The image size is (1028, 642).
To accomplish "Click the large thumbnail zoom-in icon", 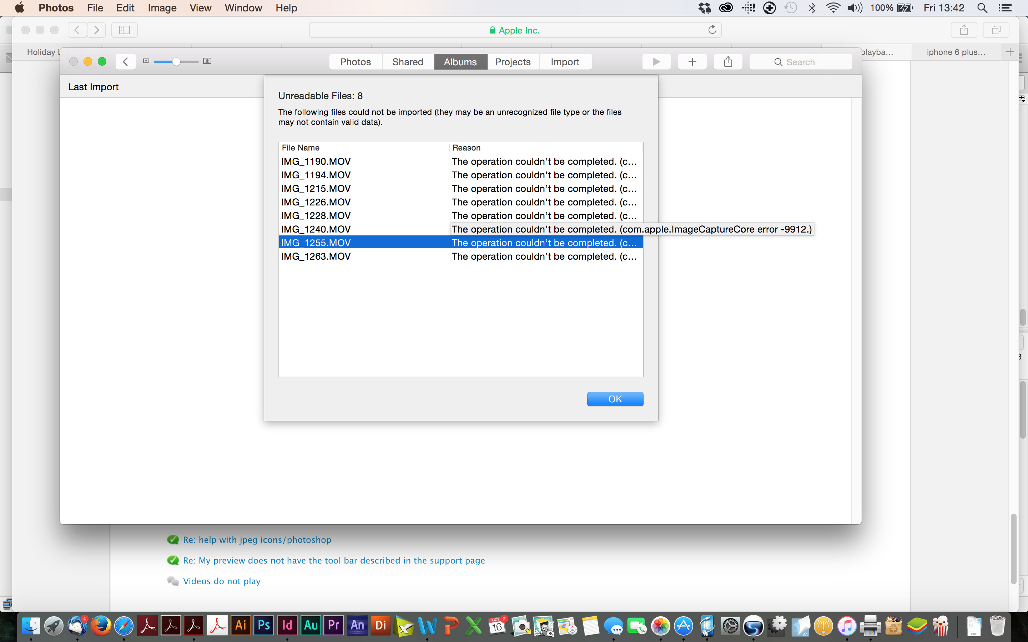I will (x=207, y=61).
